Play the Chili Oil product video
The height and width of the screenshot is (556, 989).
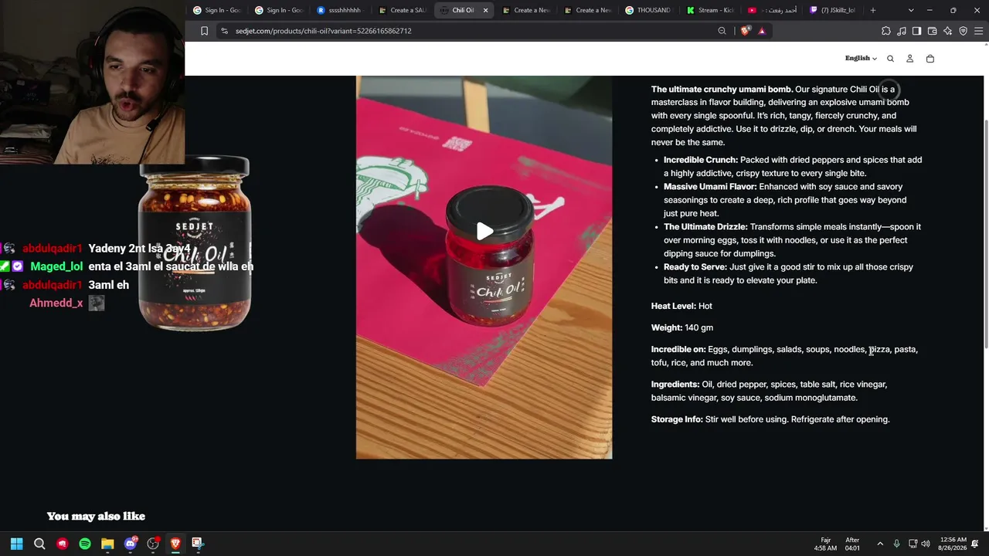click(484, 231)
